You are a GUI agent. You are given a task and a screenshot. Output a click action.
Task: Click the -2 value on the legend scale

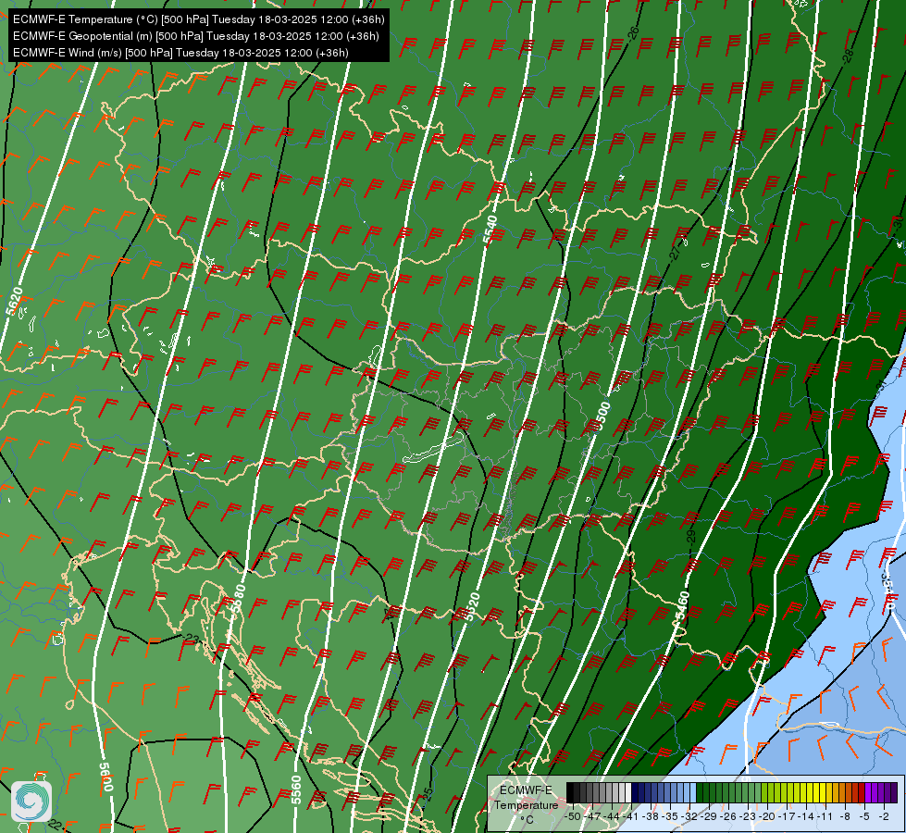pyautogui.click(x=884, y=816)
